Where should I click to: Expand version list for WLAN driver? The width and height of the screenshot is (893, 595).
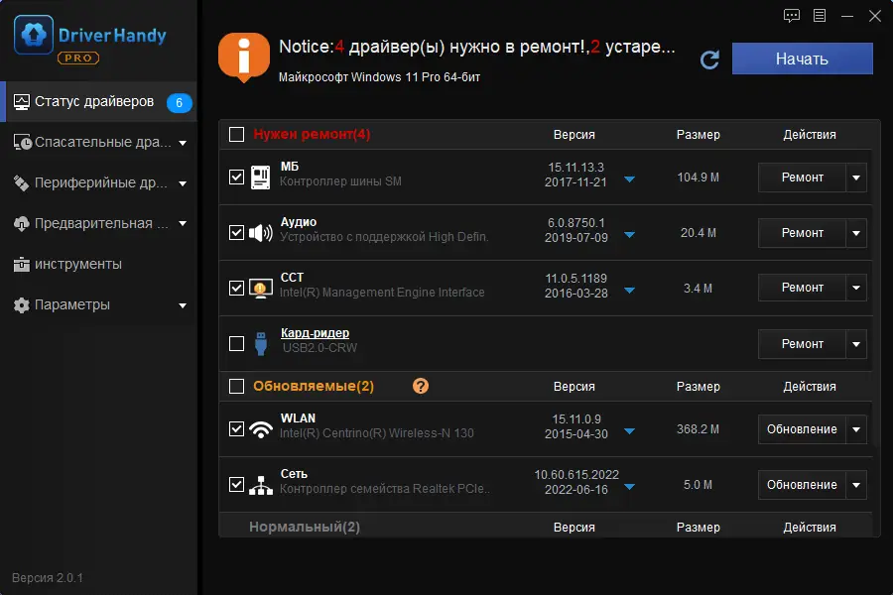pyautogui.click(x=629, y=431)
